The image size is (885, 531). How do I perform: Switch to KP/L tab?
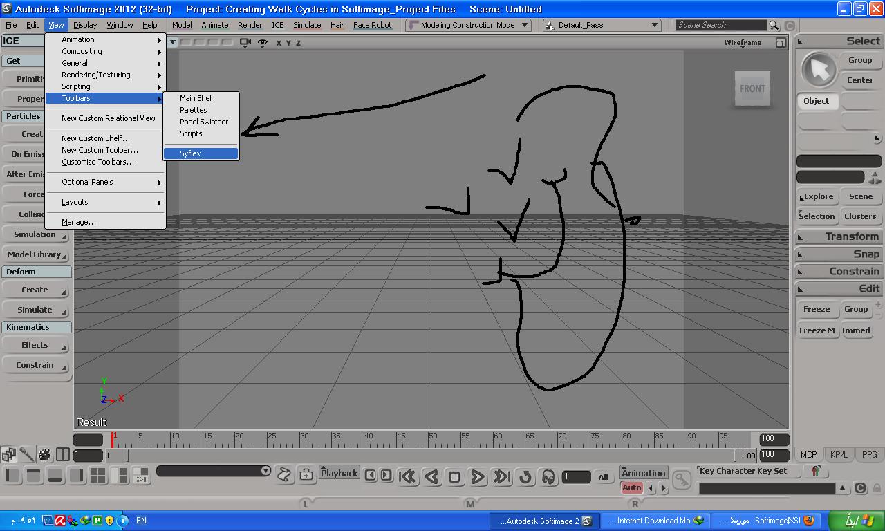tap(839, 455)
